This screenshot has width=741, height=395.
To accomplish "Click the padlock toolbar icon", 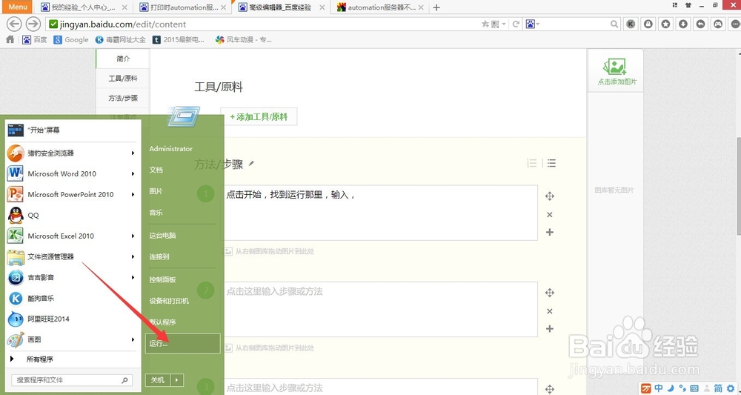I will pos(648,24).
